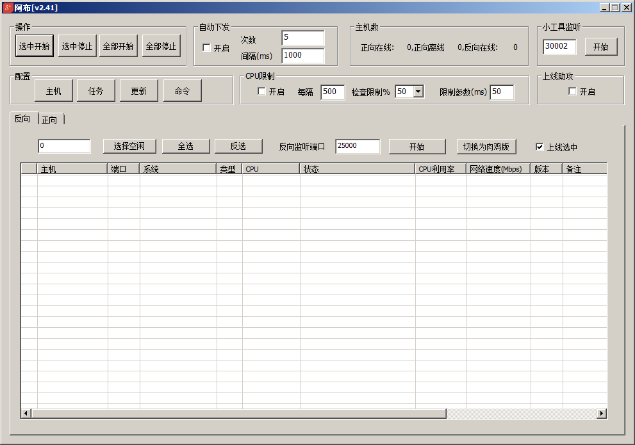Open the 检查限制% dropdown
This screenshot has height=445, width=635.
click(418, 92)
